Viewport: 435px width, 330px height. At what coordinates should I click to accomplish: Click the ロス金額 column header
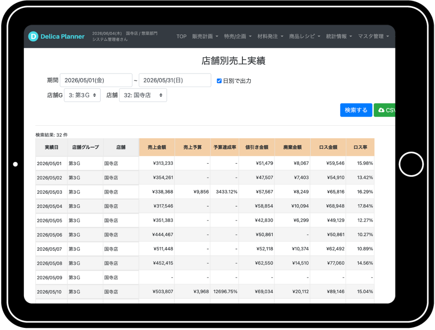pos(328,147)
